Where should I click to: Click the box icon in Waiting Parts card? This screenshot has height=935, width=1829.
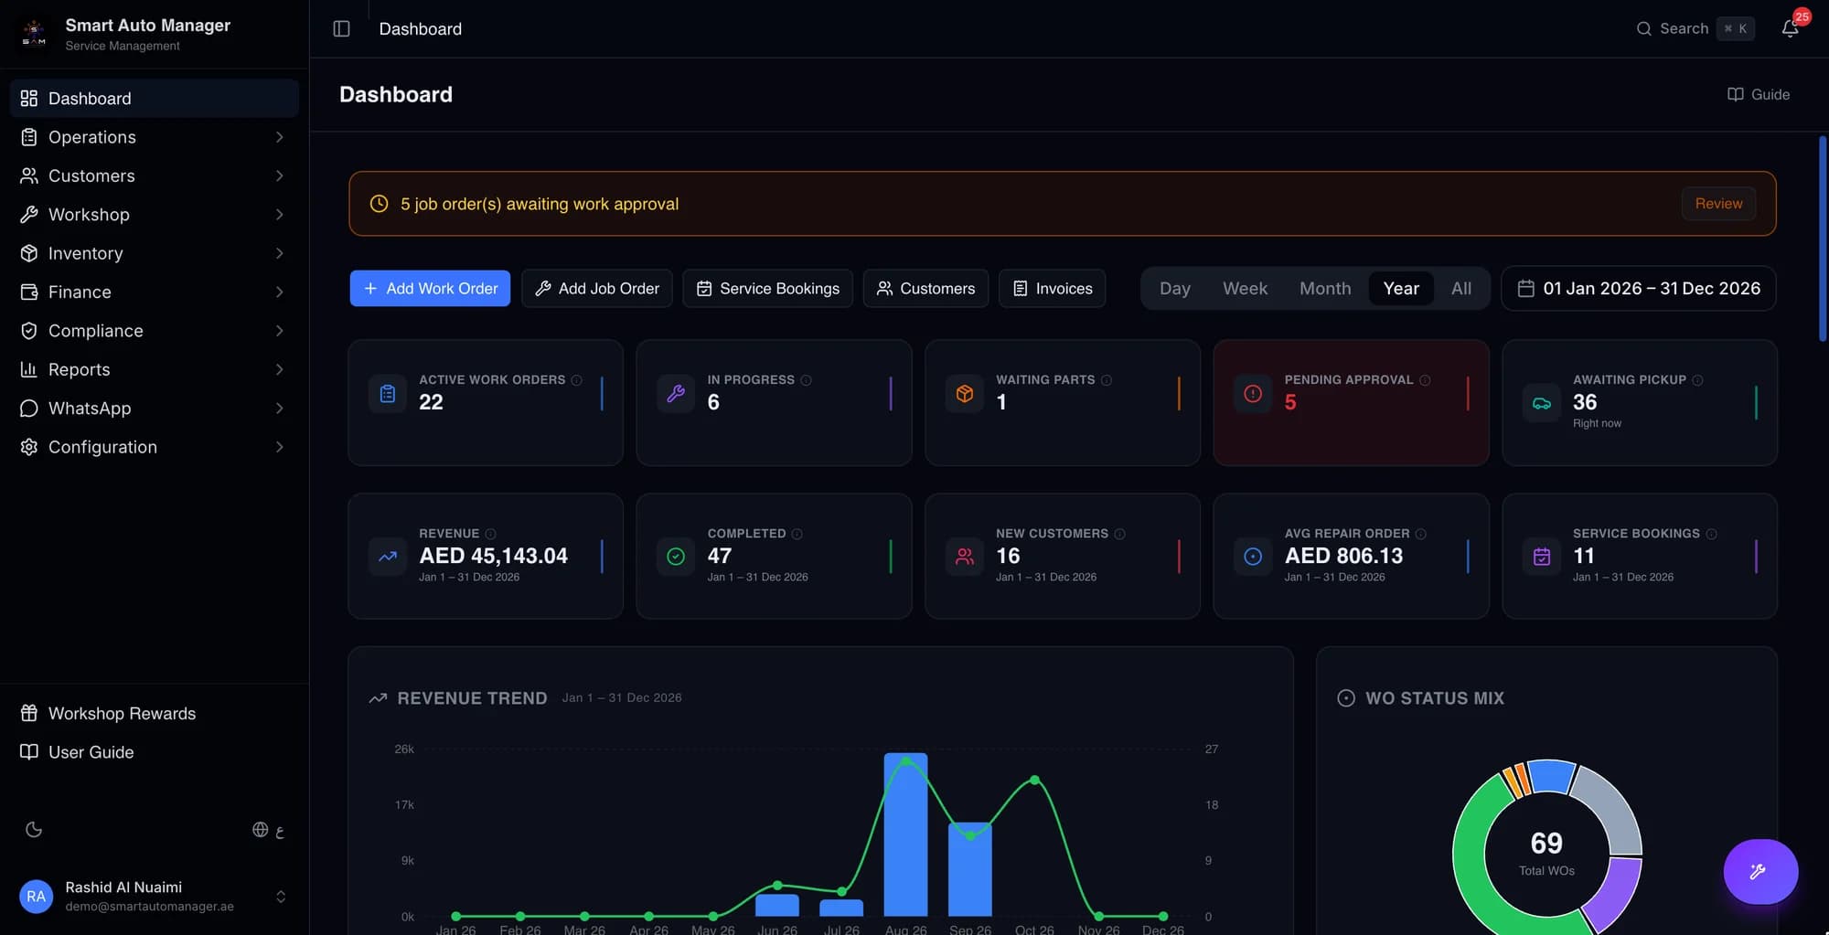[965, 394]
